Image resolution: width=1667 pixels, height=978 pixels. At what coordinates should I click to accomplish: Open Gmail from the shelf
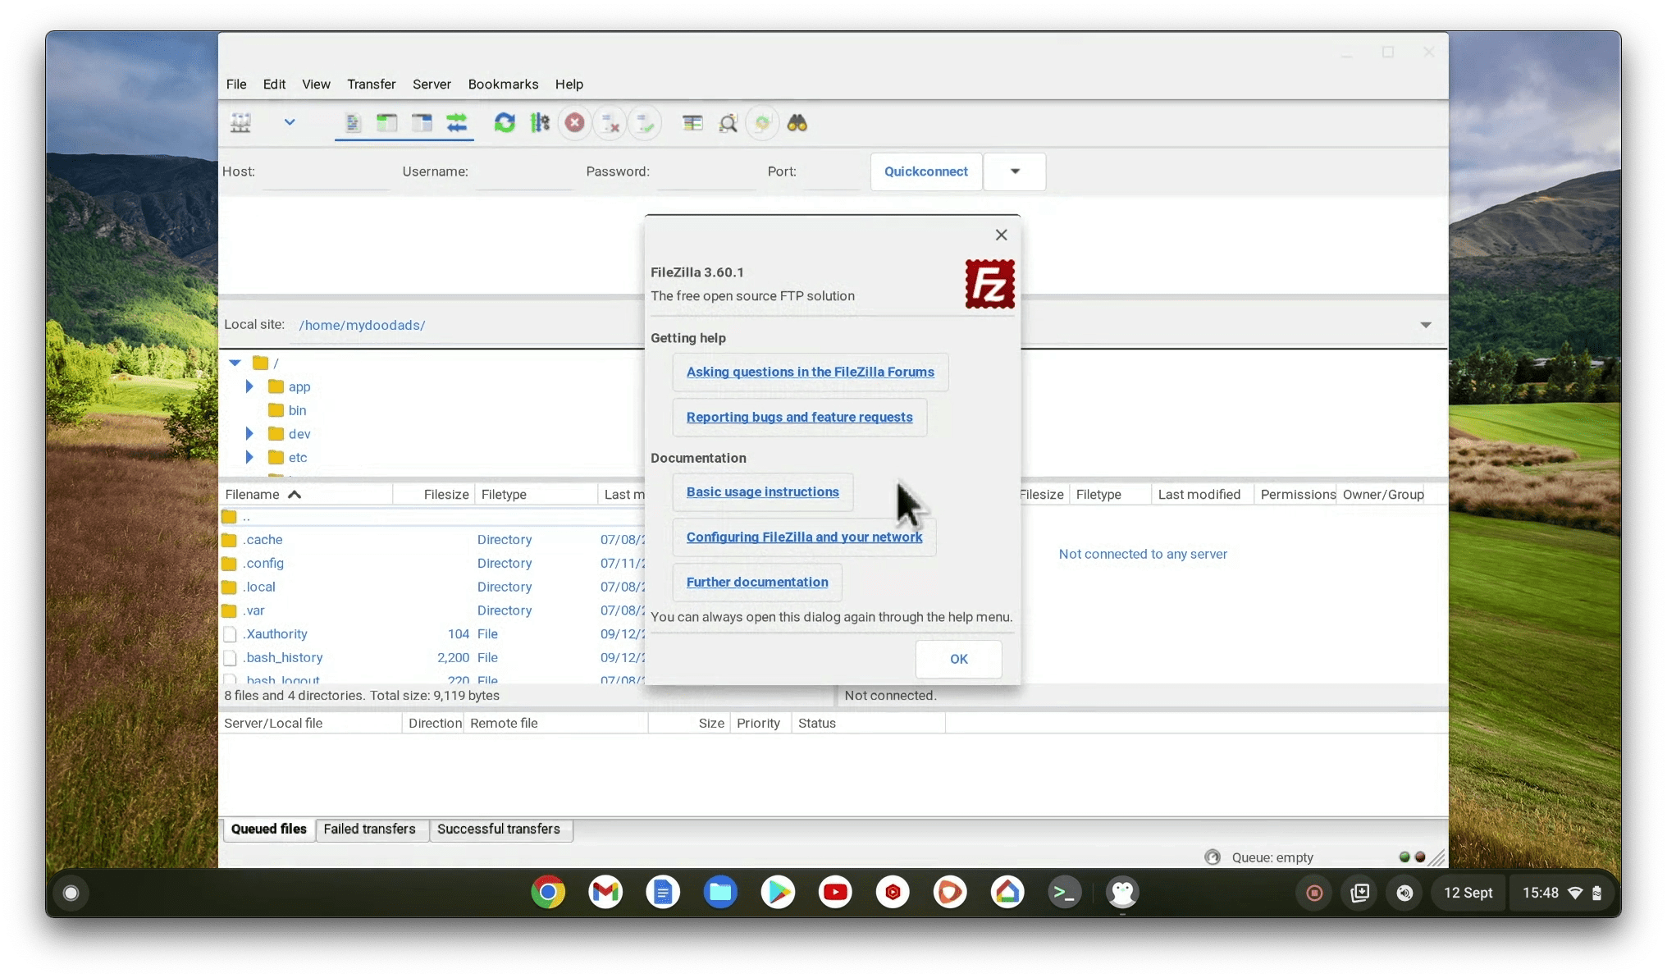click(605, 893)
